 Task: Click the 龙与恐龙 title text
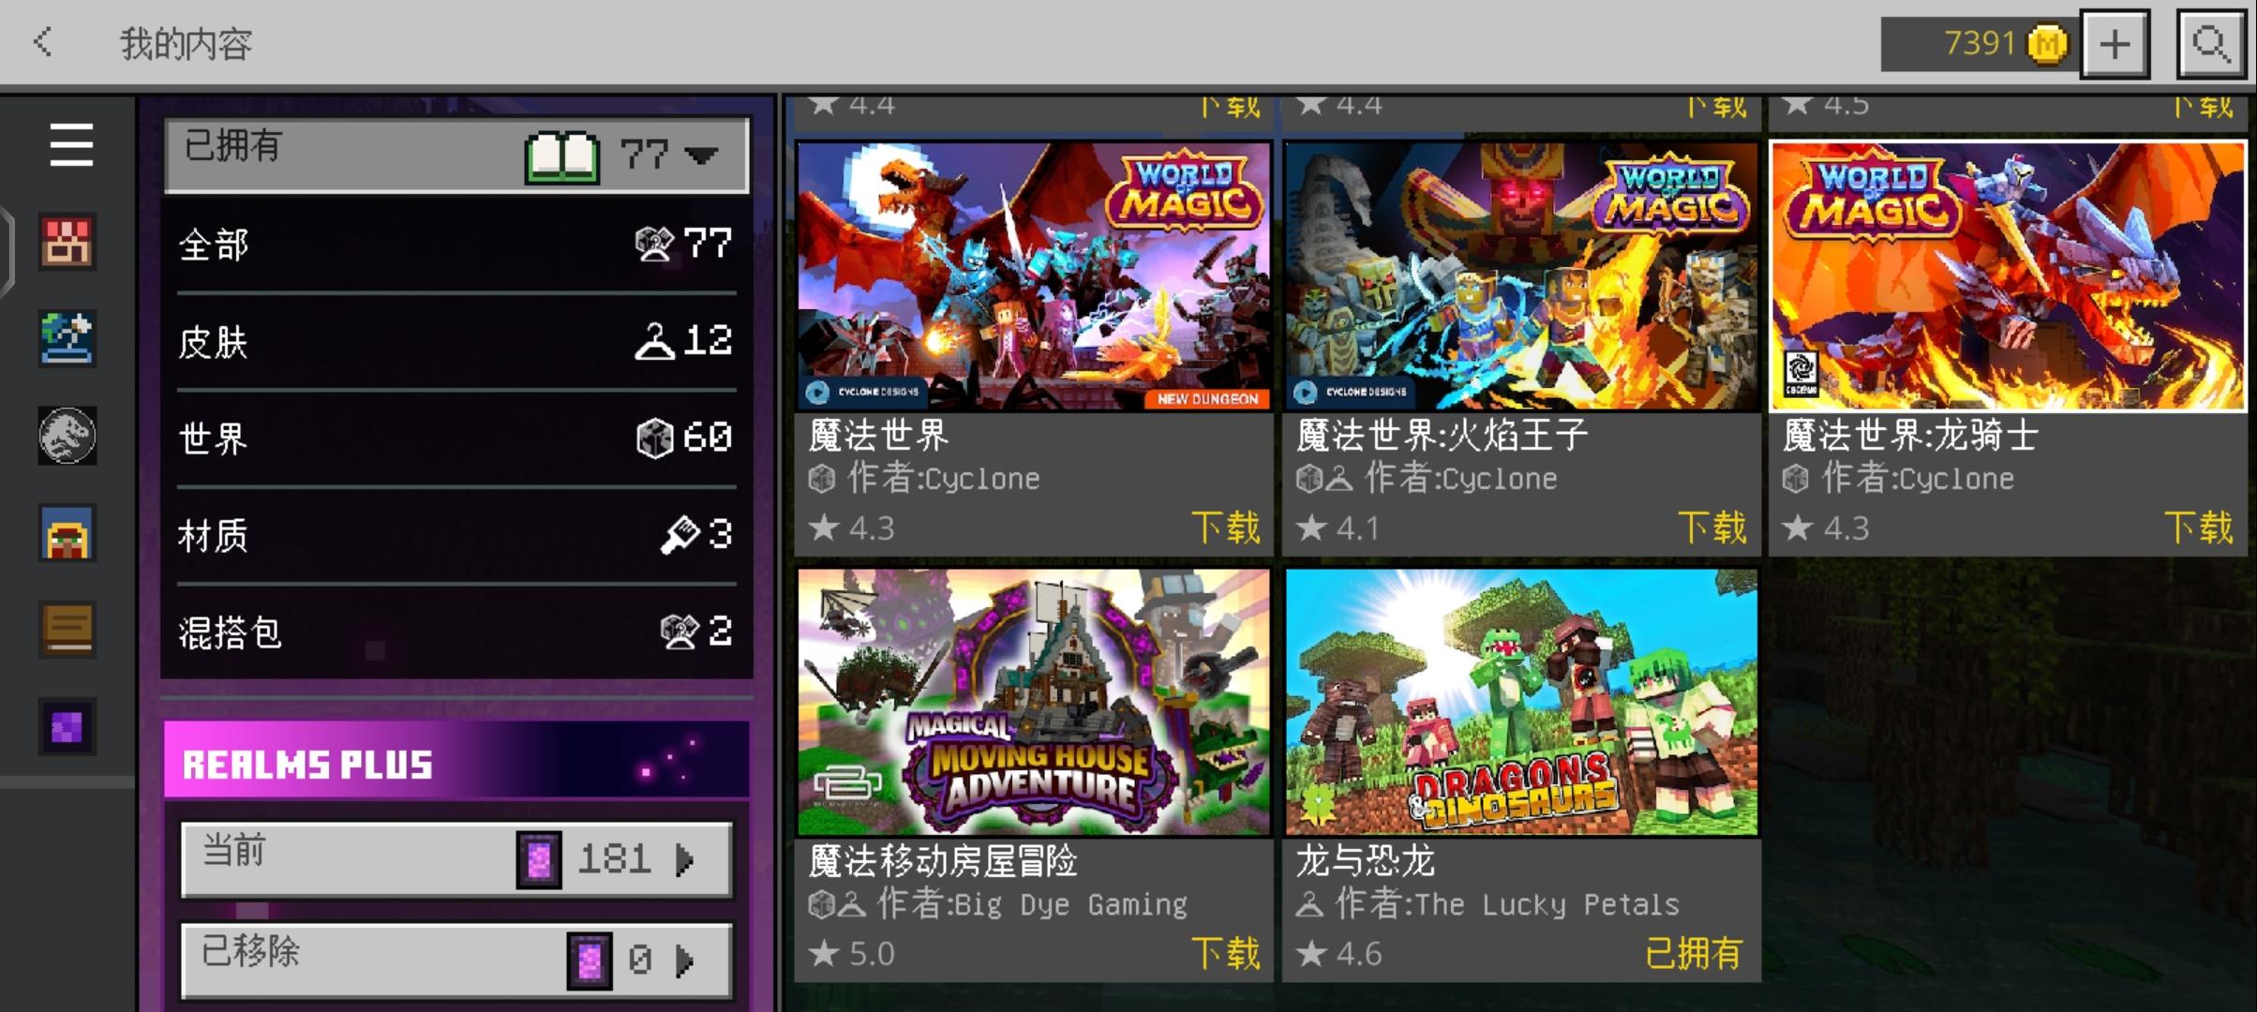click(1366, 861)
